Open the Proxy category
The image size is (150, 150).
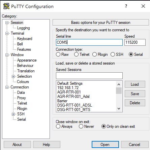point(22,98)
